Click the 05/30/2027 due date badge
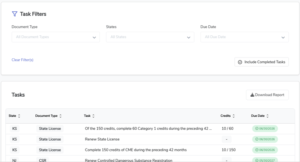The image size is (300, 162). point(265,160)
